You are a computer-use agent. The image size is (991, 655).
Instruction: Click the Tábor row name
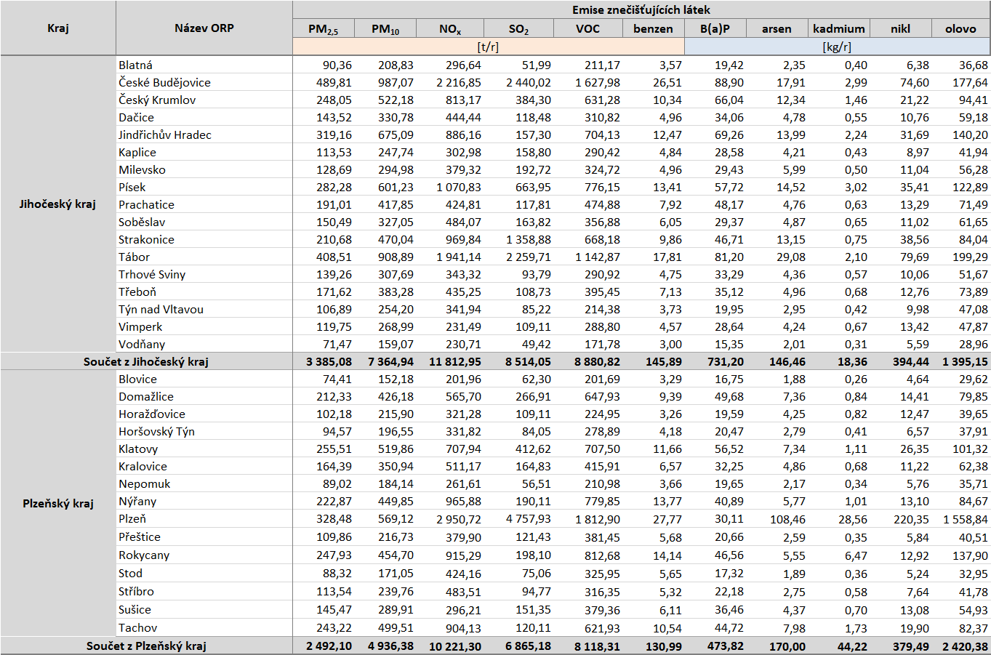coord(135,257)
